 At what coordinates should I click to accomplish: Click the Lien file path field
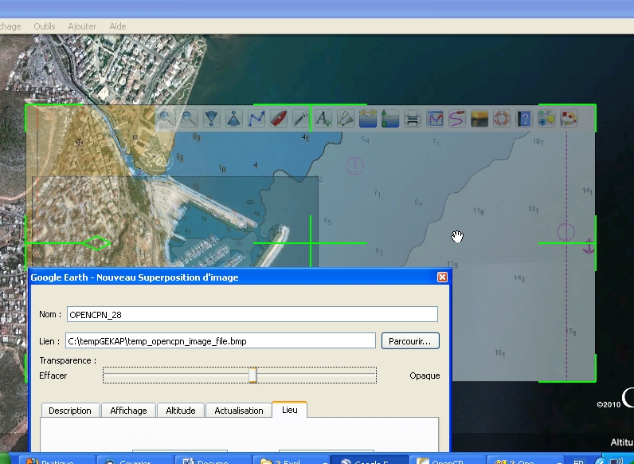[x=220, y=341]
